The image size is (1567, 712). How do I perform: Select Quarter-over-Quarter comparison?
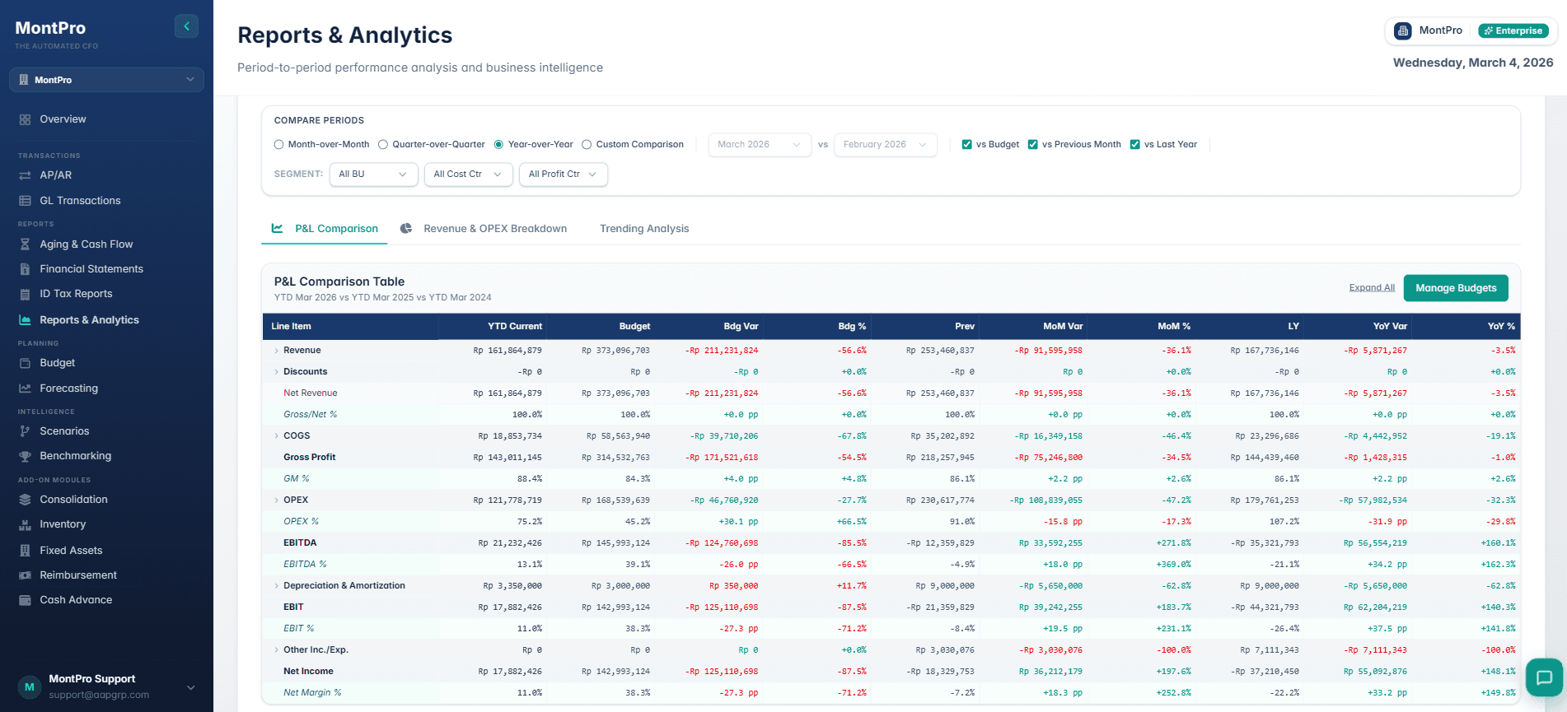(383, 145)
